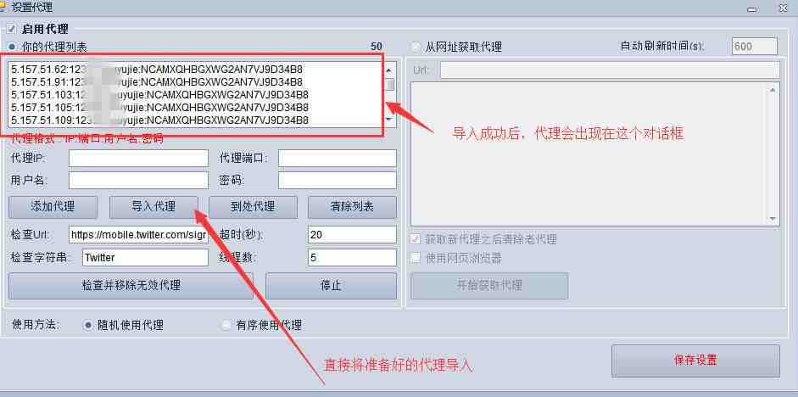
Task: Click the 添加代理 button
Action: (x=53, y=207)
